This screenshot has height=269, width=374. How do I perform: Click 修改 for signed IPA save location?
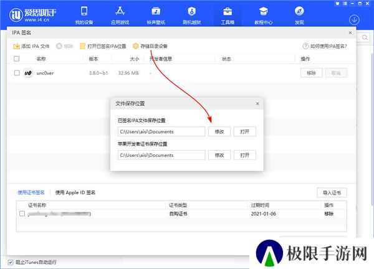pyautogui.click(x=219, y=131)
